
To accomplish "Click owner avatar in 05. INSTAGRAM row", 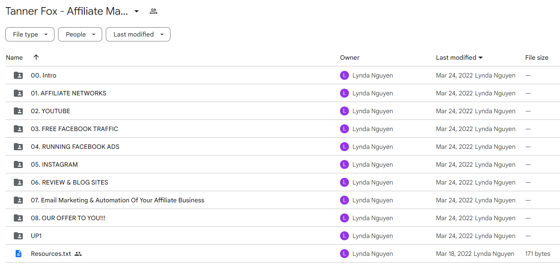I will point(344,164).
